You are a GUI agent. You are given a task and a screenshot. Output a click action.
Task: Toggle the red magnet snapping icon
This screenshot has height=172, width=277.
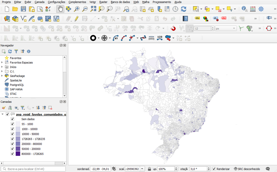coord(173,28)
